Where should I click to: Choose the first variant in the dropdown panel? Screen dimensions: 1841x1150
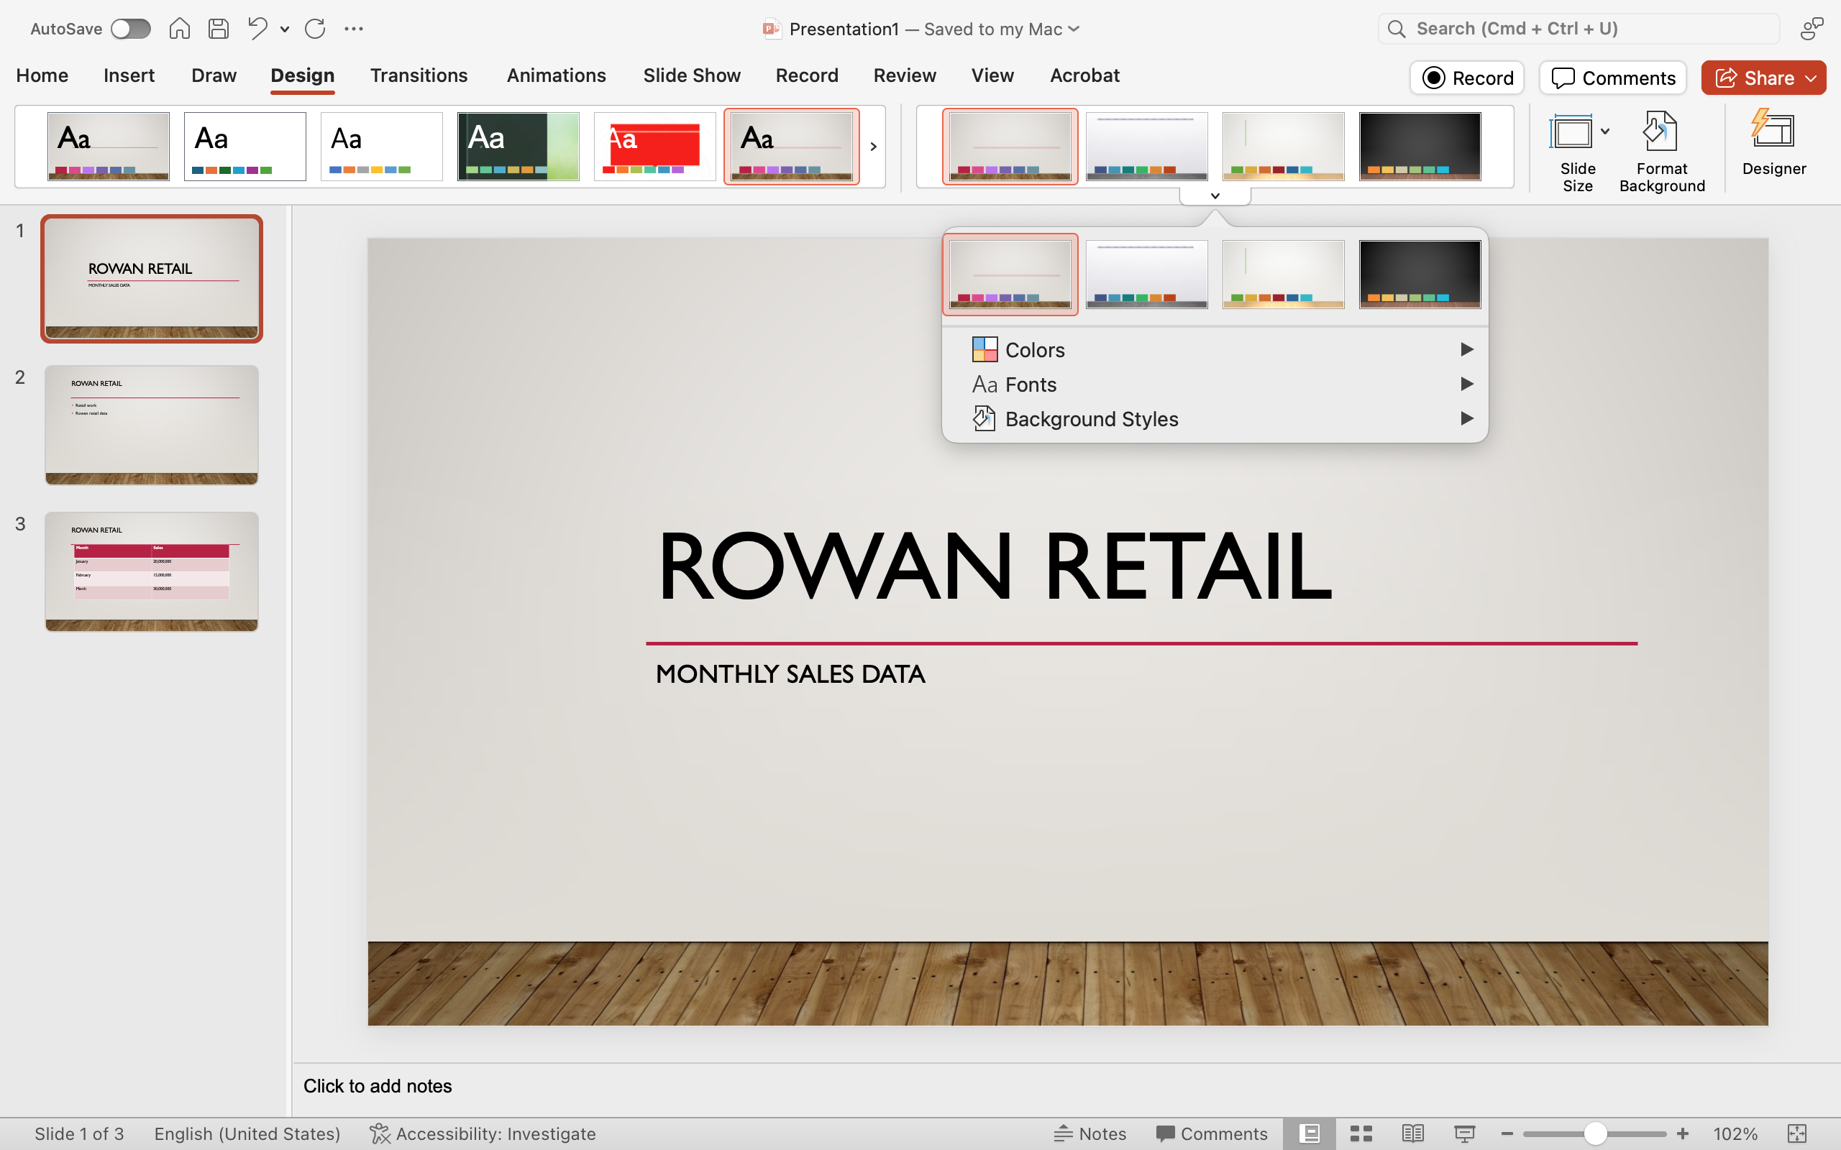point(1010,275)
